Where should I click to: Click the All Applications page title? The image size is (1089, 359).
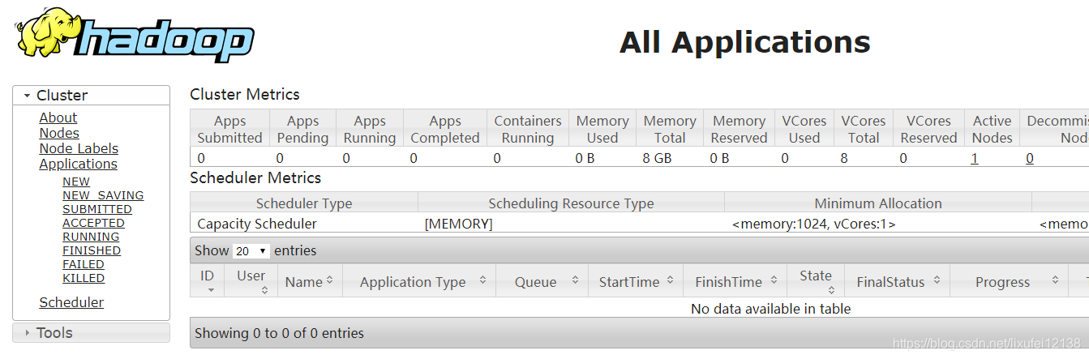point(744,42)
